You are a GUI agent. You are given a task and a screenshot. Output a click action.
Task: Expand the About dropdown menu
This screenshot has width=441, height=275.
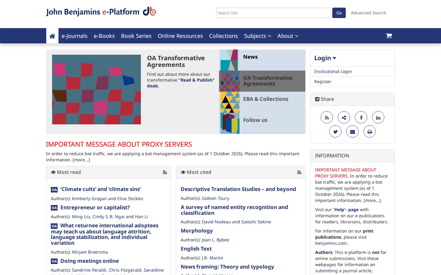288,36
